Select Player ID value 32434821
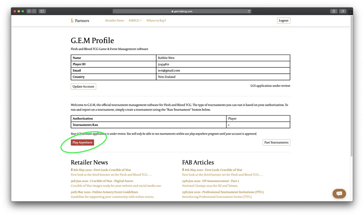 (x=163, y=64)
